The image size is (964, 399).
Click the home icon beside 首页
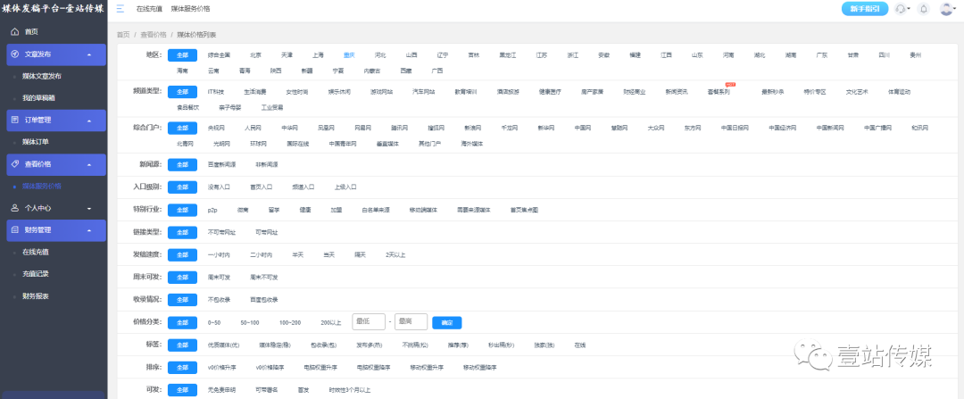14,31
